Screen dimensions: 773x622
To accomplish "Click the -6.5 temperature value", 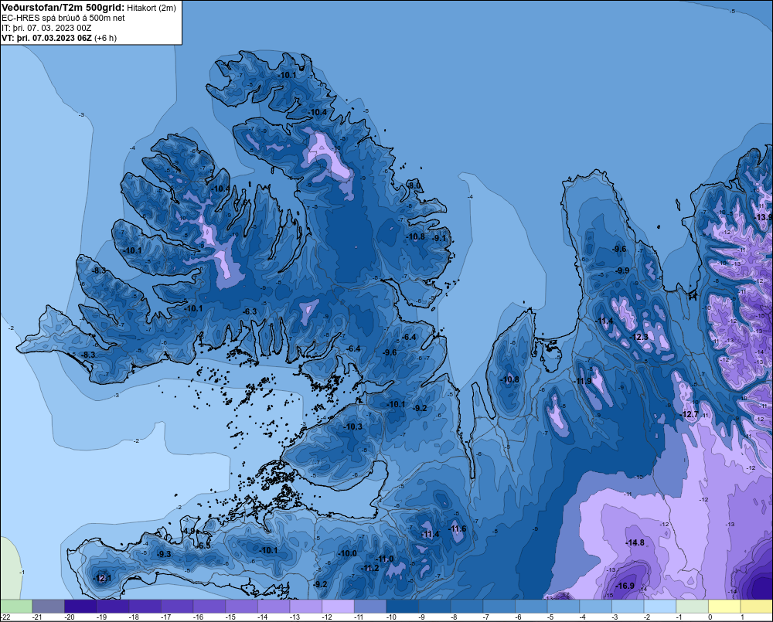I will pos(204,546).
